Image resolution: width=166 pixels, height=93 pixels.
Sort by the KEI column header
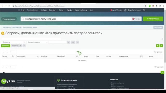77,56
